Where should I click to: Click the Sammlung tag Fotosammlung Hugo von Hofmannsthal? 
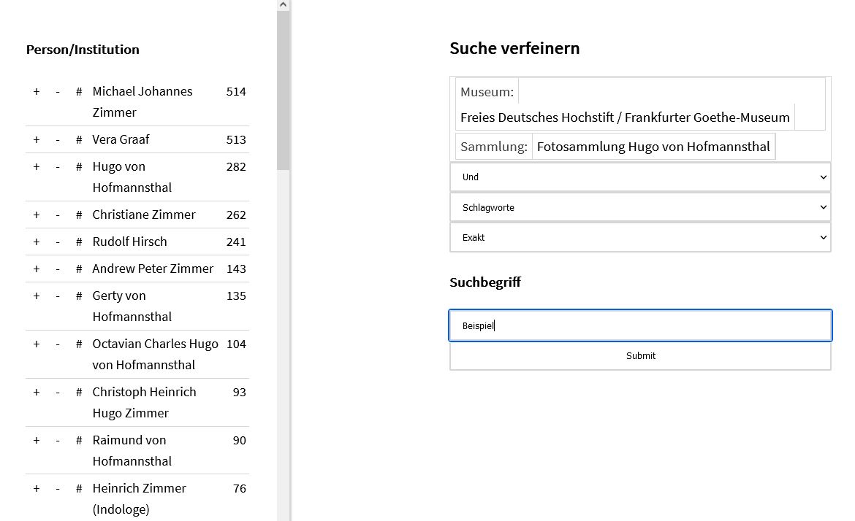click(x=653, y=147)
